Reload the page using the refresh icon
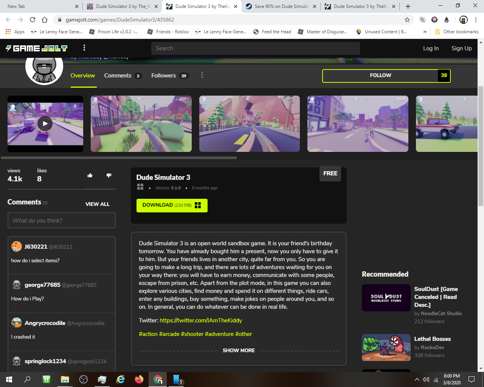 click(x=33, y=20)
